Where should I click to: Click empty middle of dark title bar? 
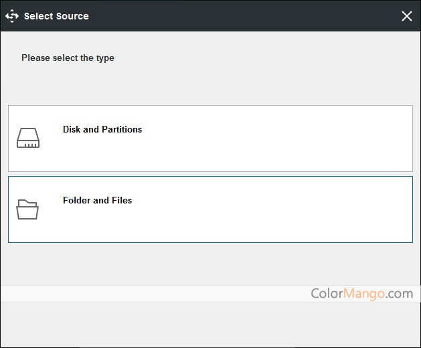click(234, 16)
